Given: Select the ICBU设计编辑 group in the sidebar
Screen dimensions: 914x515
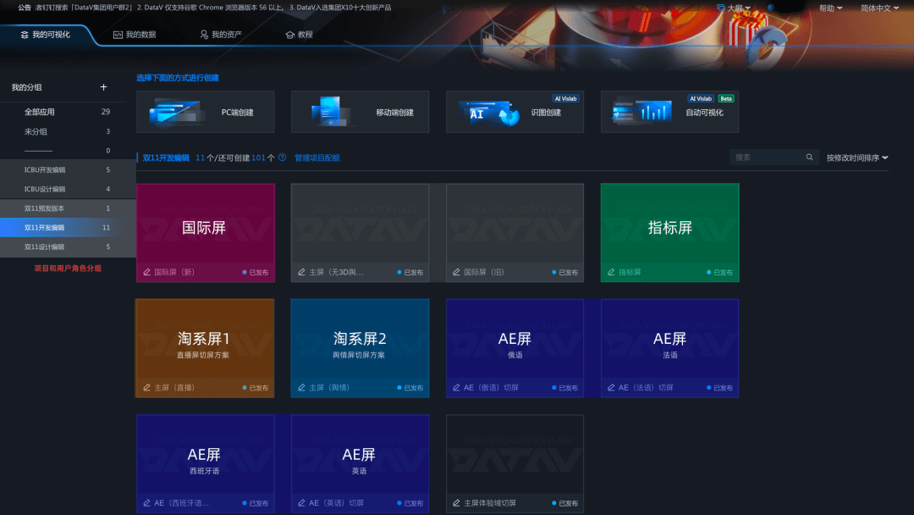Looking at the screenshot, I should [x=68, y=189].
